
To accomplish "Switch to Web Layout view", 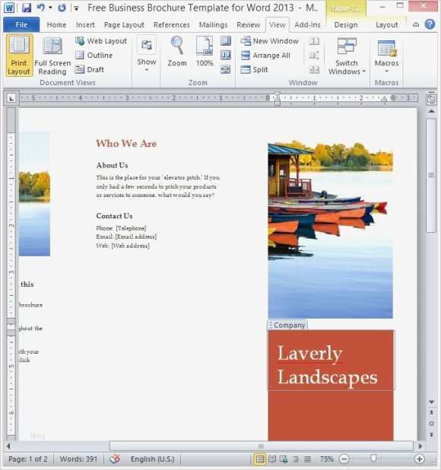I will [x=101, y=41].
